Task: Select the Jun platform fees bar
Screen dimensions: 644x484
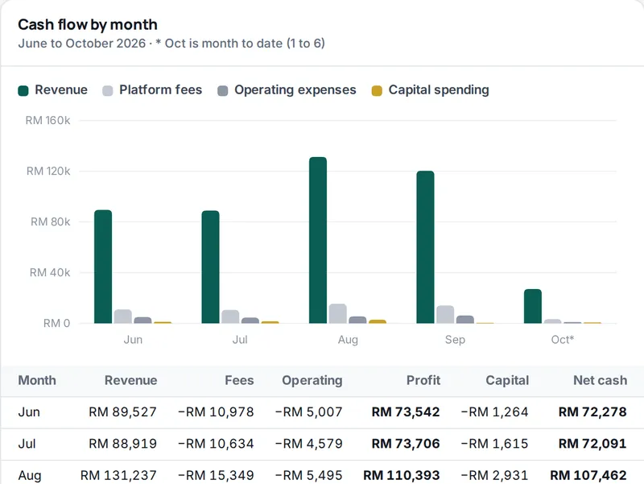Action: [123, 316]
